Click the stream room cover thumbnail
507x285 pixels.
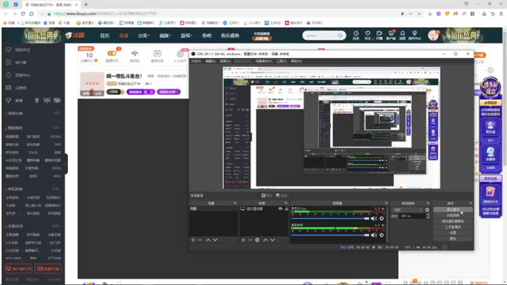(92, 84)
